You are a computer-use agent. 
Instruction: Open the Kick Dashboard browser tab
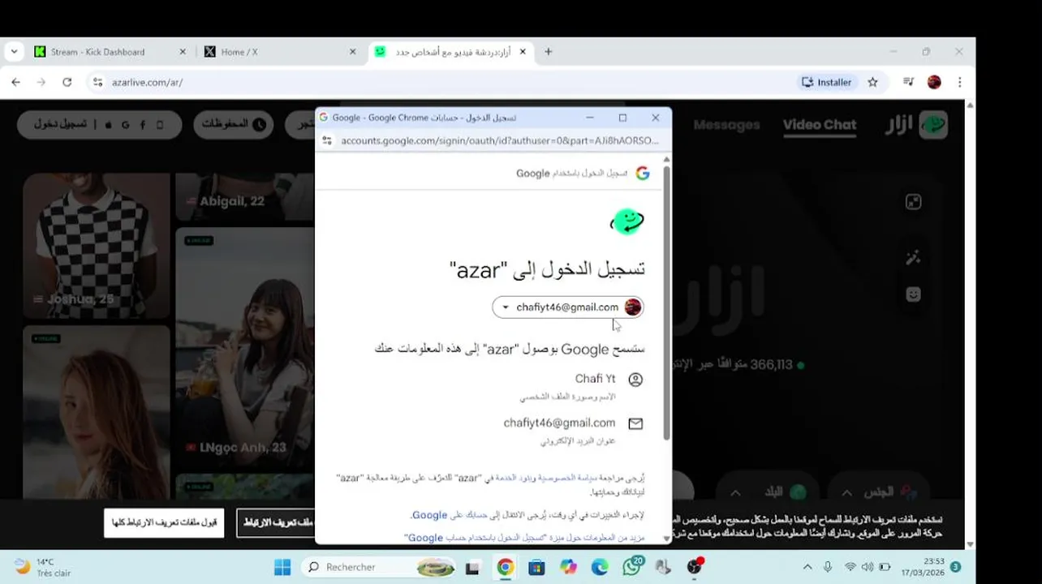(107, 52)
